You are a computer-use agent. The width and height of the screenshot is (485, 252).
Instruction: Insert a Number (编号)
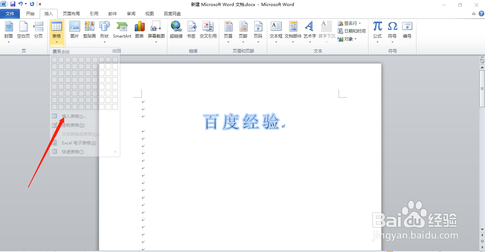(x=407, y=30)
